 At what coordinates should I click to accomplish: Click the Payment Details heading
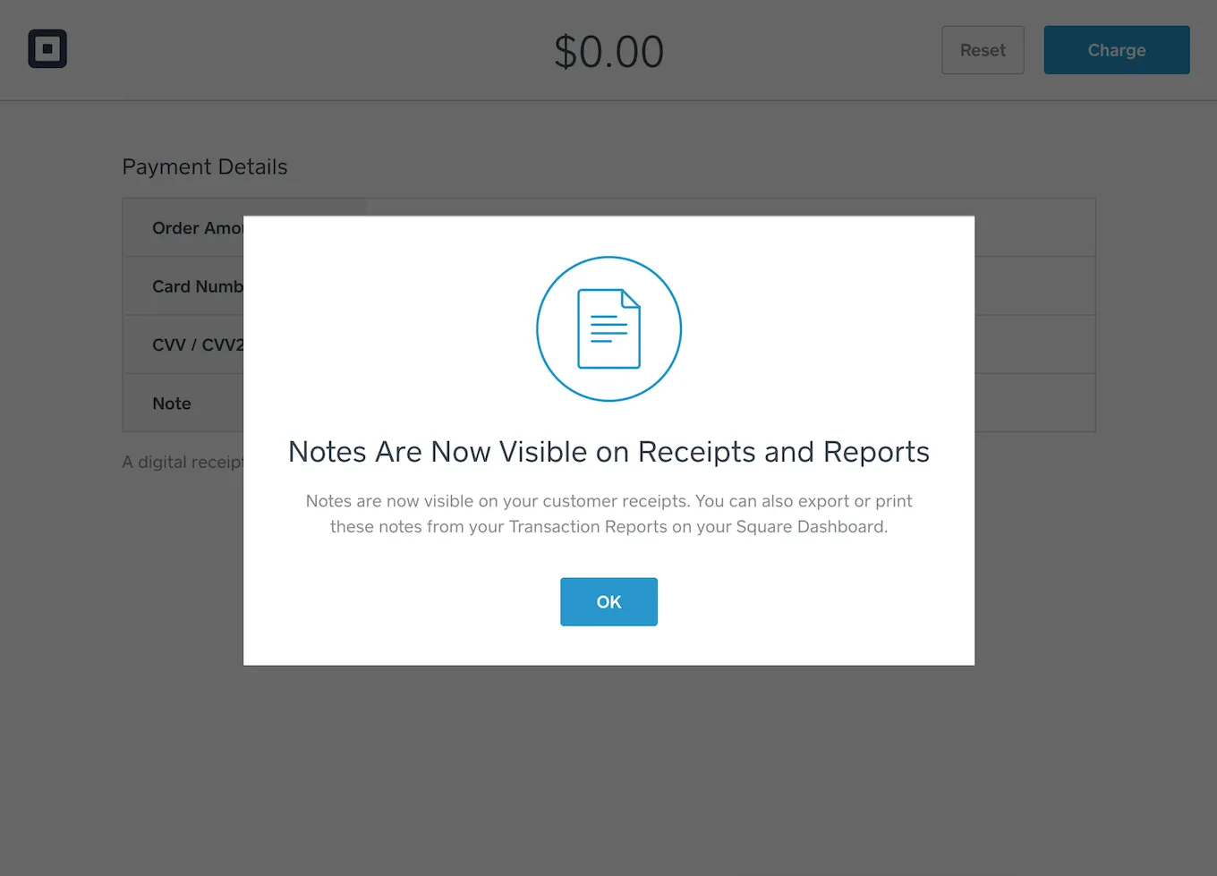[x=205, y=166]
